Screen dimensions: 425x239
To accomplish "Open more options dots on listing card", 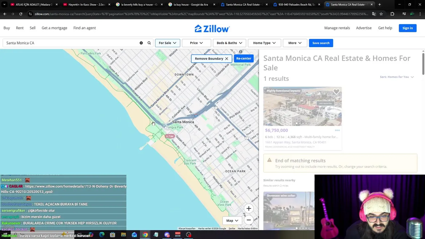I will click(x=337, y=130).
